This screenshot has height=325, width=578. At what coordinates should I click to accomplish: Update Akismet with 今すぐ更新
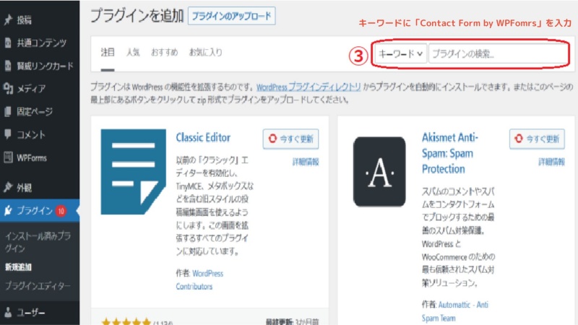537,139
